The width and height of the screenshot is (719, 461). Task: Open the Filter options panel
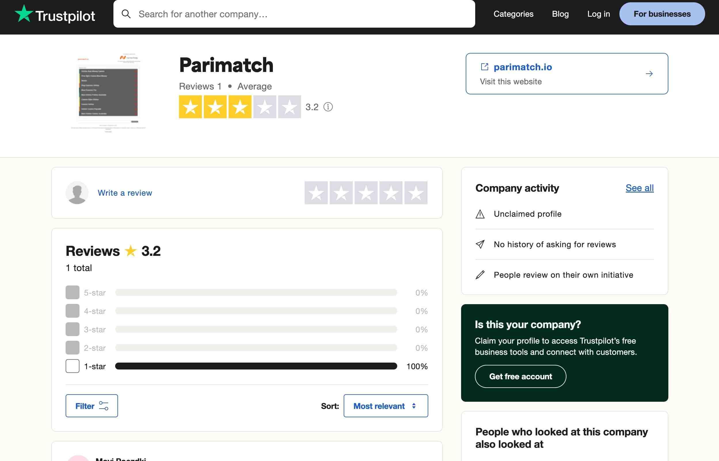(x=92, y=406)
